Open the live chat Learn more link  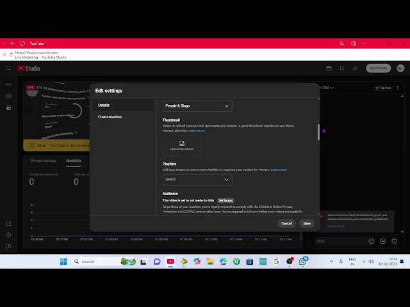[x=336, y=226]
